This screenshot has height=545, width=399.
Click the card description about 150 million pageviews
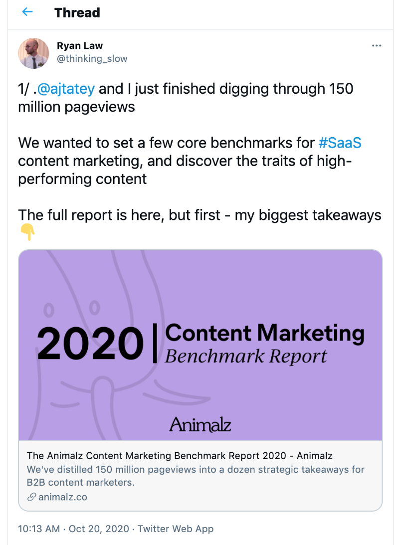(x=196, y=476)
